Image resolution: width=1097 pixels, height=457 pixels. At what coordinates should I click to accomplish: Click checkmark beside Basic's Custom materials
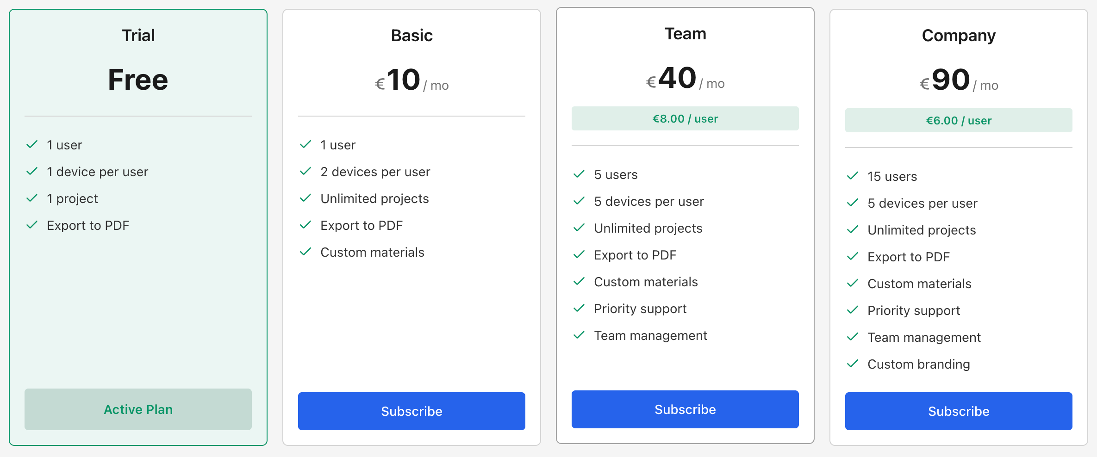pyautogui.click(x=305, y=252)
